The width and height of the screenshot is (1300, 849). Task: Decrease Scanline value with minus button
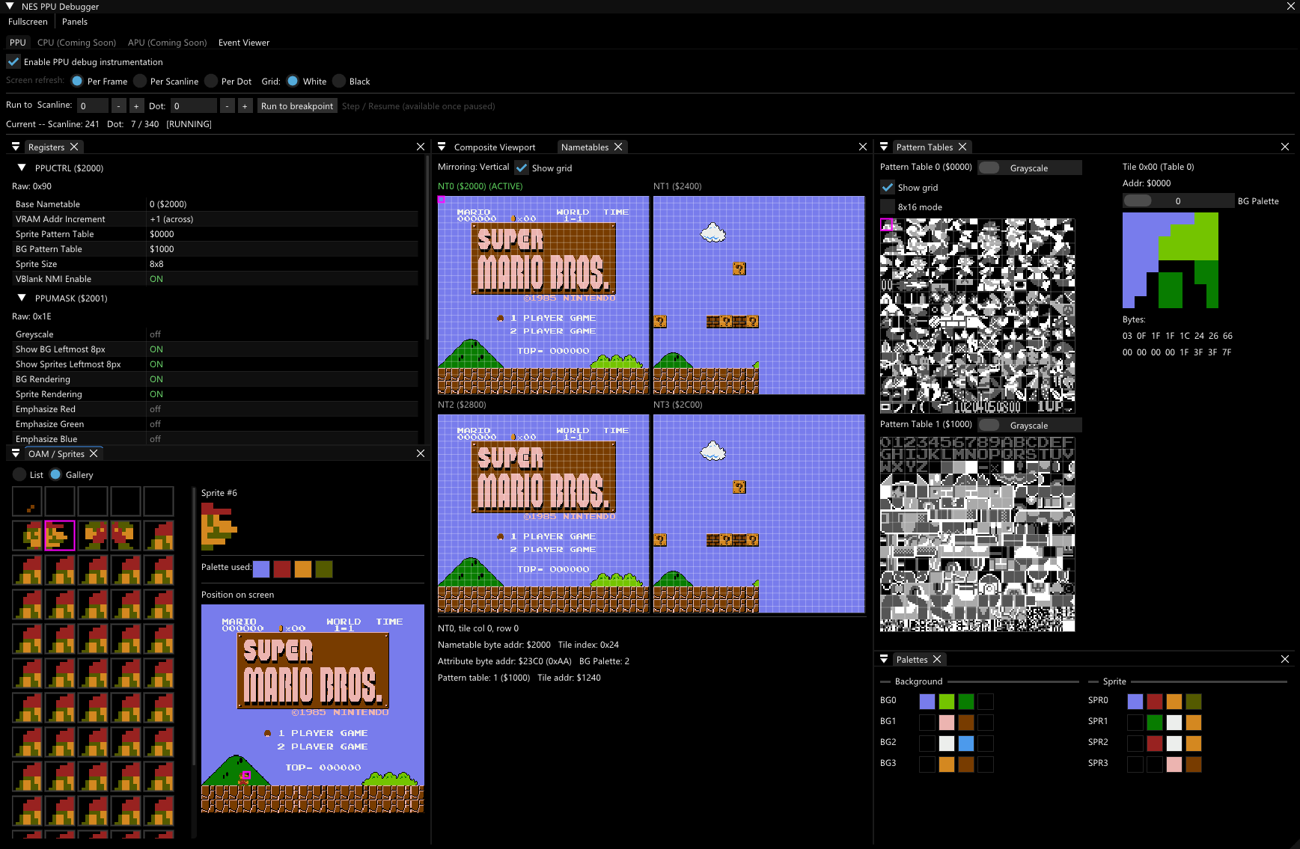[x=118, y=106]
